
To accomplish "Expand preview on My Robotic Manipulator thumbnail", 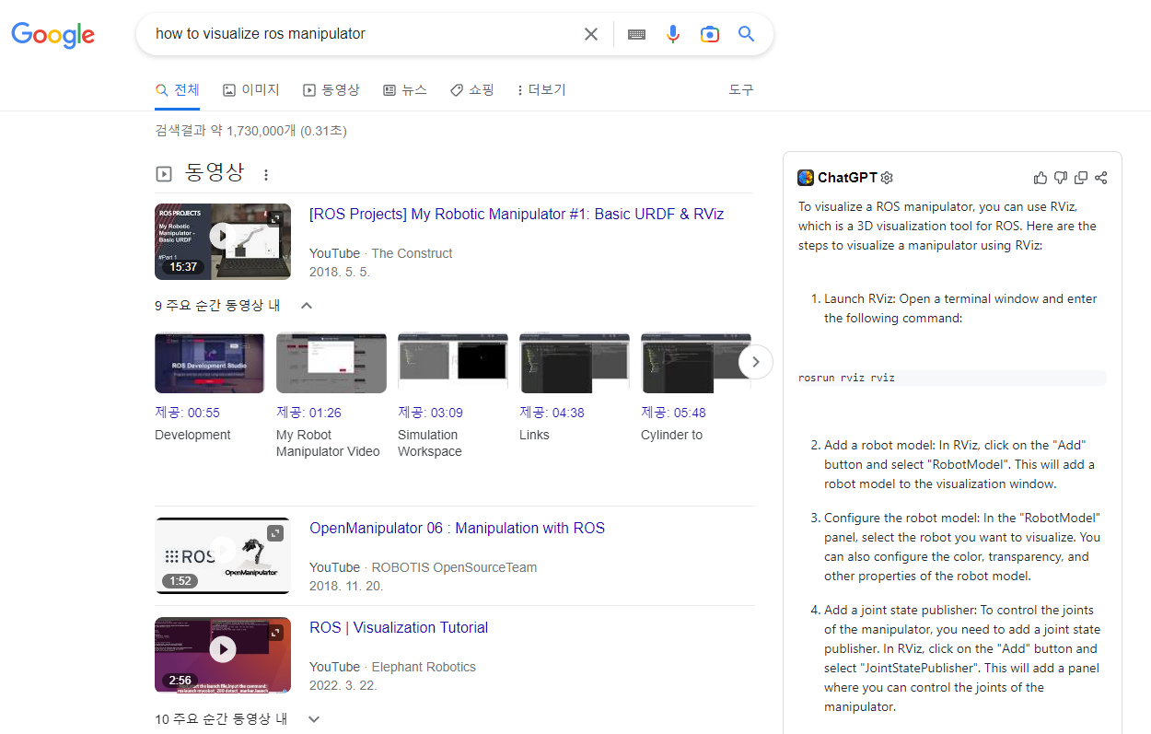I will (275, 219).
